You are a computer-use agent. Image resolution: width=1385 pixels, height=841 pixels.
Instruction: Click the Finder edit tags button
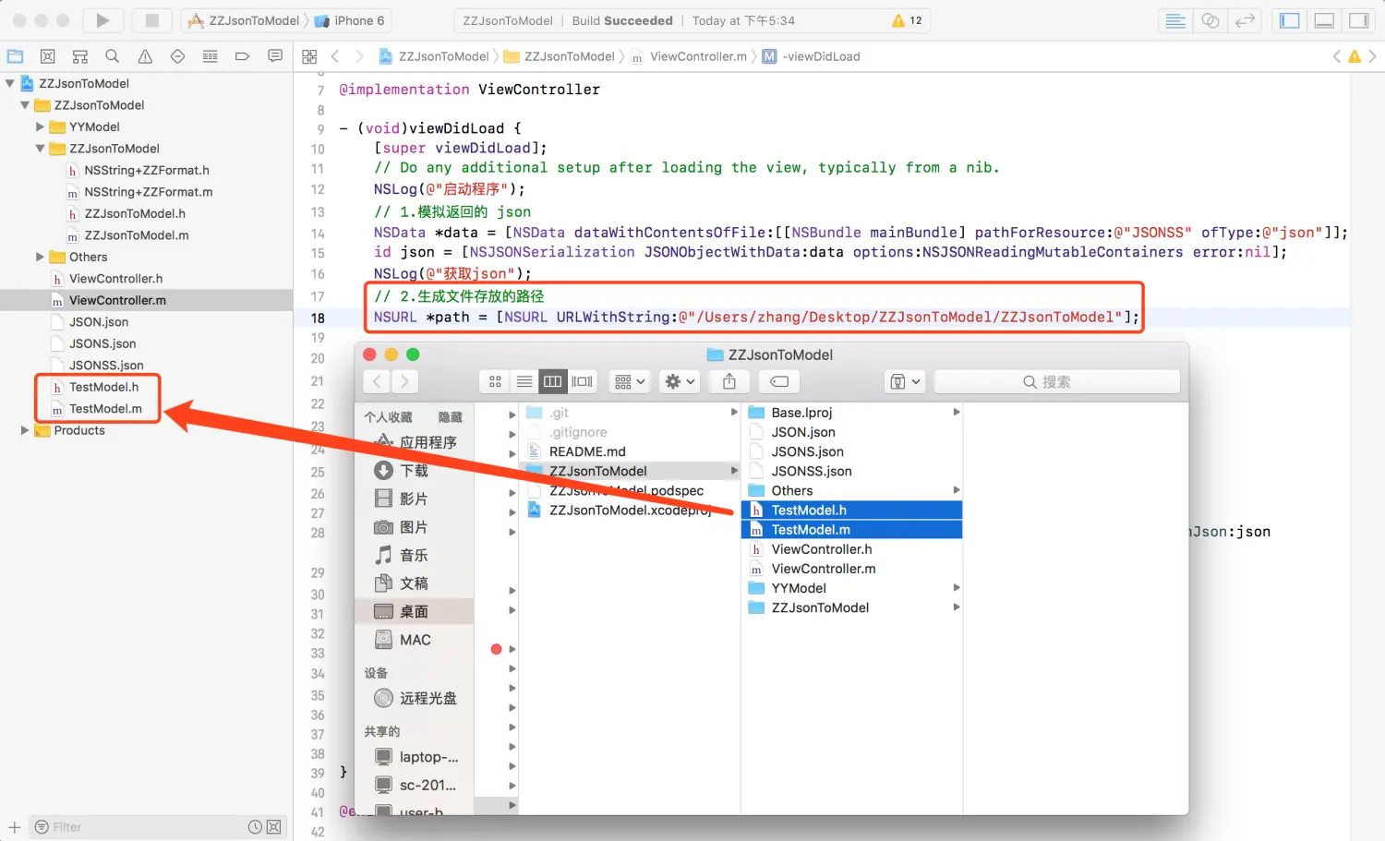[x=779, y=381]
